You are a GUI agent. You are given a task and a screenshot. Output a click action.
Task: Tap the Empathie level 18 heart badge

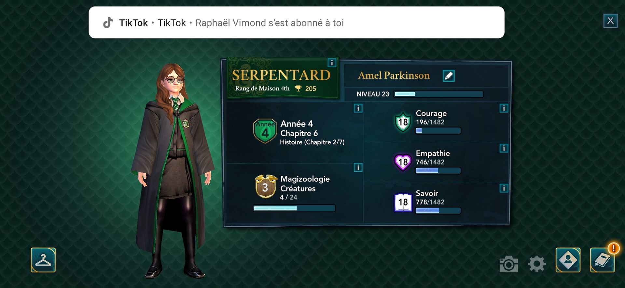[x=403, y=162]
